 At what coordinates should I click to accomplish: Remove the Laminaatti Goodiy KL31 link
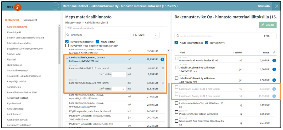[163, 68]
